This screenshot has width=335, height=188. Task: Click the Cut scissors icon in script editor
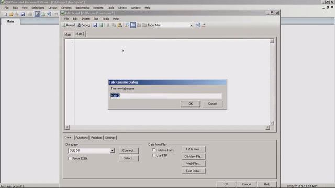tap(108, 25)
